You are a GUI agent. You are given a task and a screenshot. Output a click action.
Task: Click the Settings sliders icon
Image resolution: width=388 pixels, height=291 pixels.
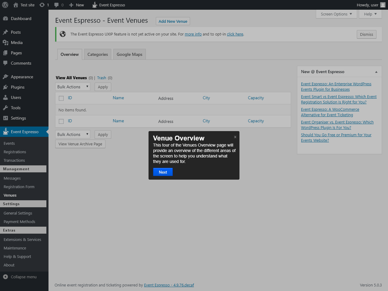pos(5,118)
